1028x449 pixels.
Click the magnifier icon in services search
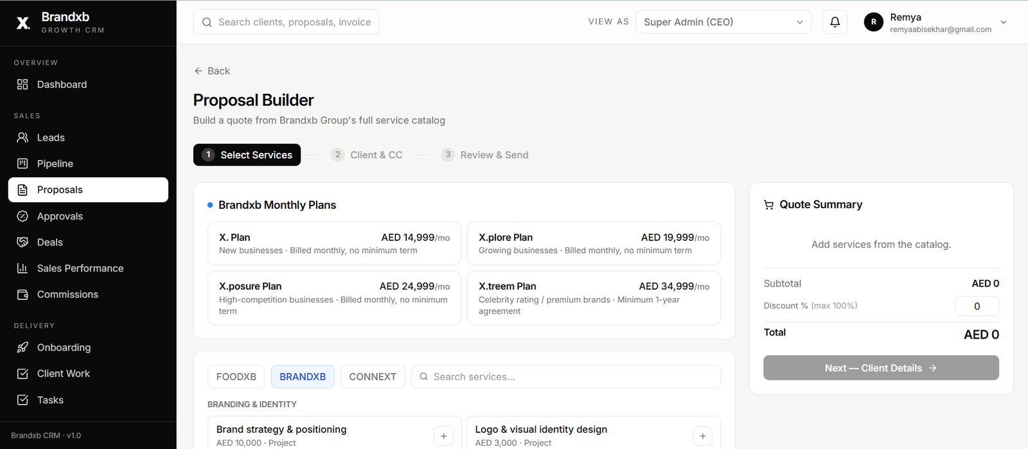click(423, 377)
